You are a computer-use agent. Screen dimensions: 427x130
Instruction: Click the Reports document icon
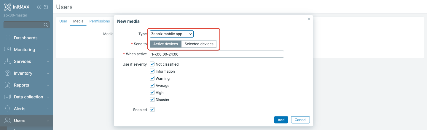pyautogui.click(x=7, y=85)
